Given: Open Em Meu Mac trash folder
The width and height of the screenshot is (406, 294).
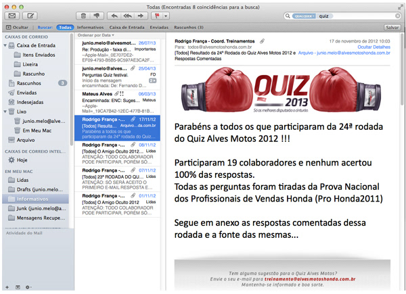Looking at the screenshot, I should click(x=36, y=130).
